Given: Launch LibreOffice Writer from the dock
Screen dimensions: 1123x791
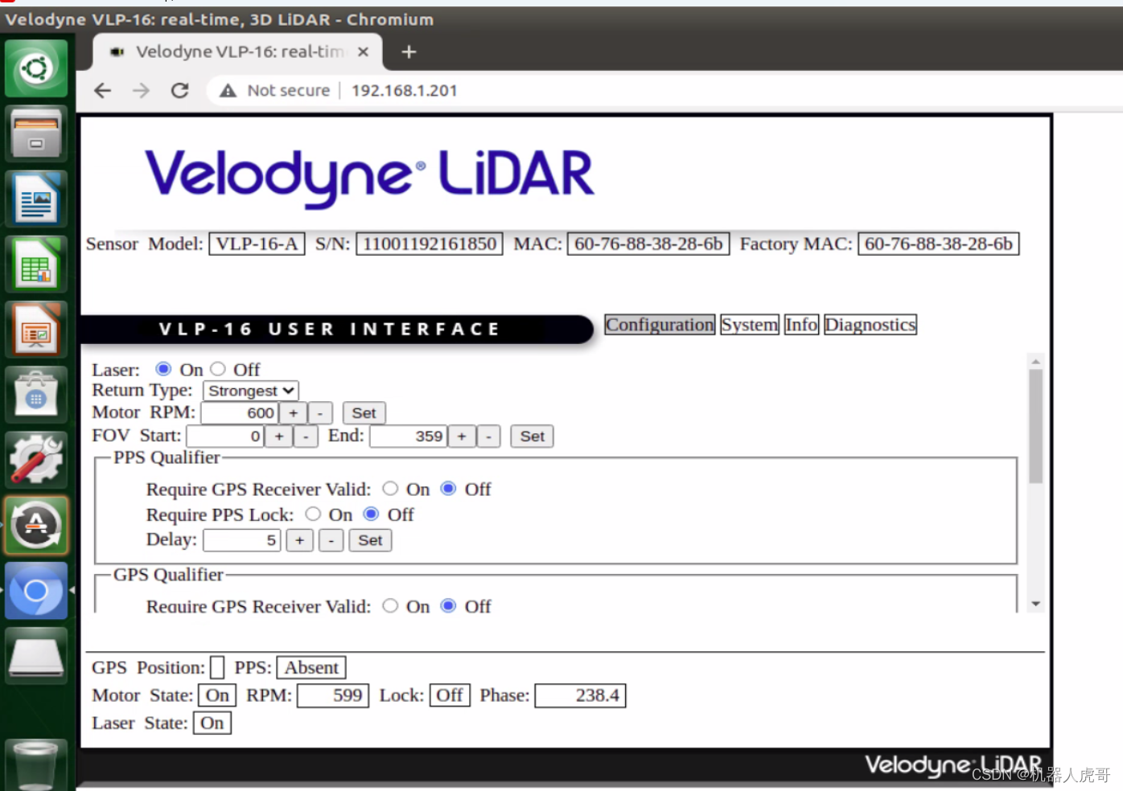Looking at the screenshot, I should pos(36,199).
